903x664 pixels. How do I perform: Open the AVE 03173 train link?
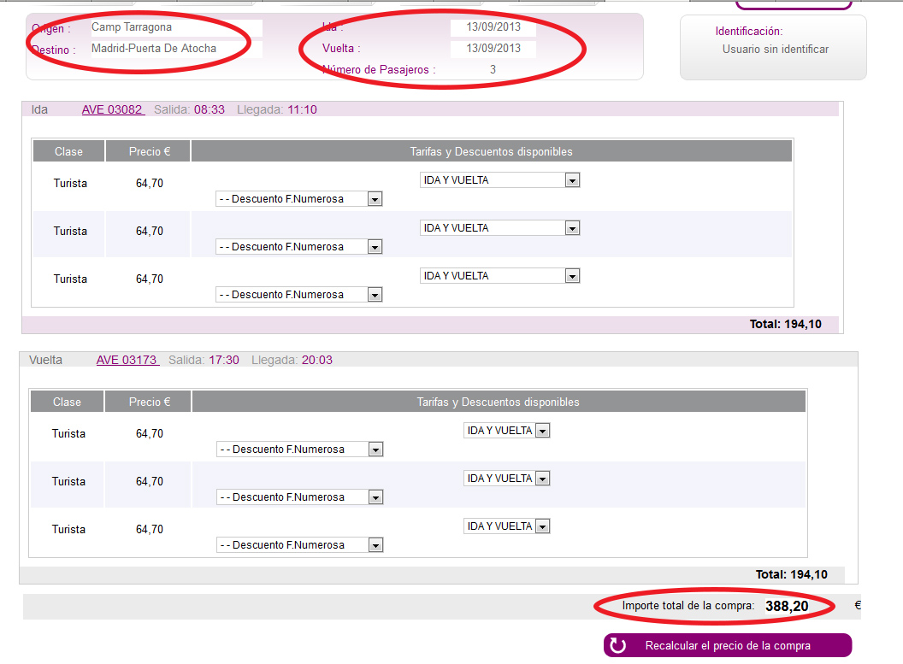(127, 360)
